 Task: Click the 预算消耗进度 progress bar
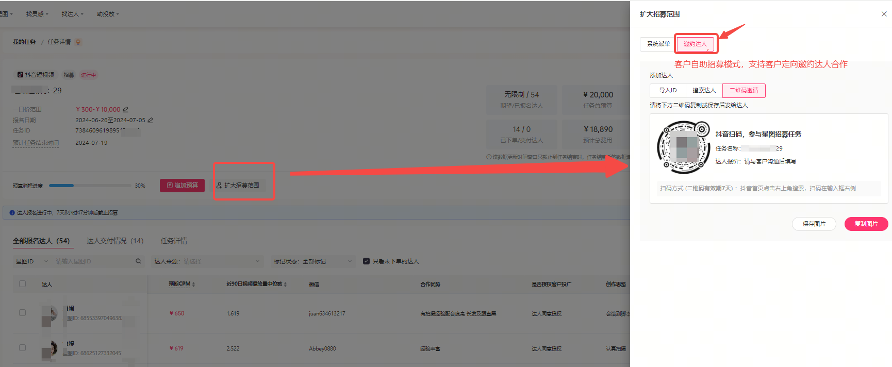coord(90,186)
